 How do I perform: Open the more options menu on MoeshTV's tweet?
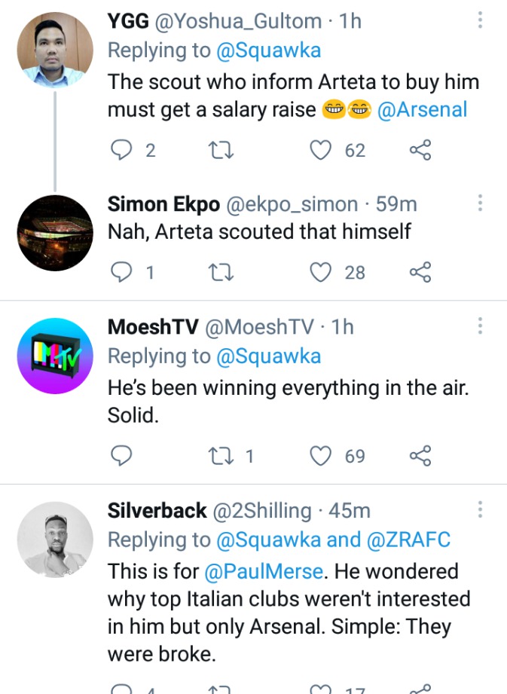tap(480, 326)
